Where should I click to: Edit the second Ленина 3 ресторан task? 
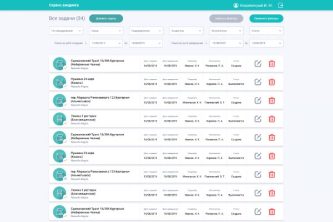pos(258,193)
